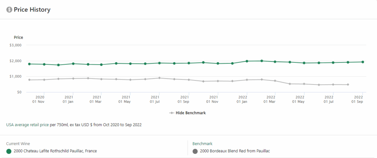Screen dimensions: 377x158
Task: Click the green Current Wine legend dot
Action: pyautogui.click(x=9, y=151)
